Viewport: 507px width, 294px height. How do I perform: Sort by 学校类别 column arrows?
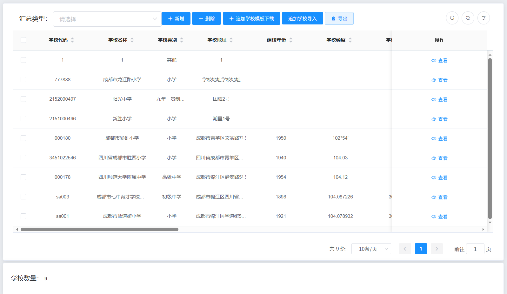pos(182,40)
